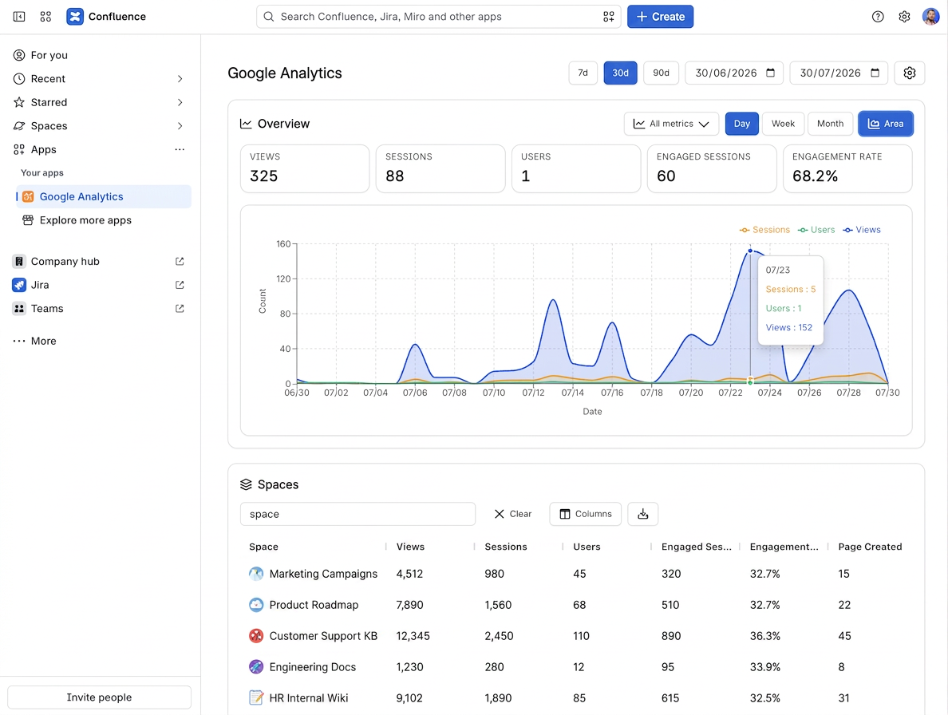Open Confluence settings gear in top bar
This screenshot has width=948, height=715.
click(904, 17)
